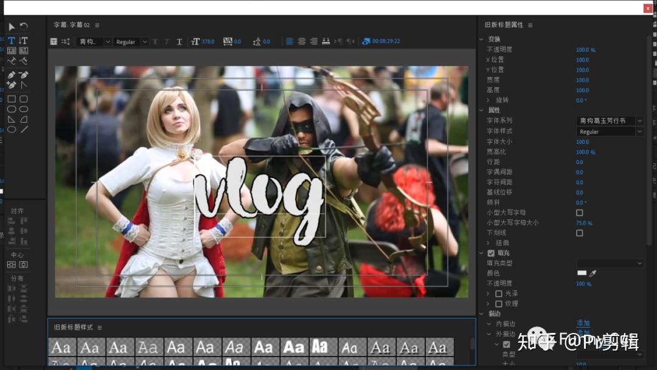Align text to the right
The width and height of the screenshot is (657, 370).
314,41
